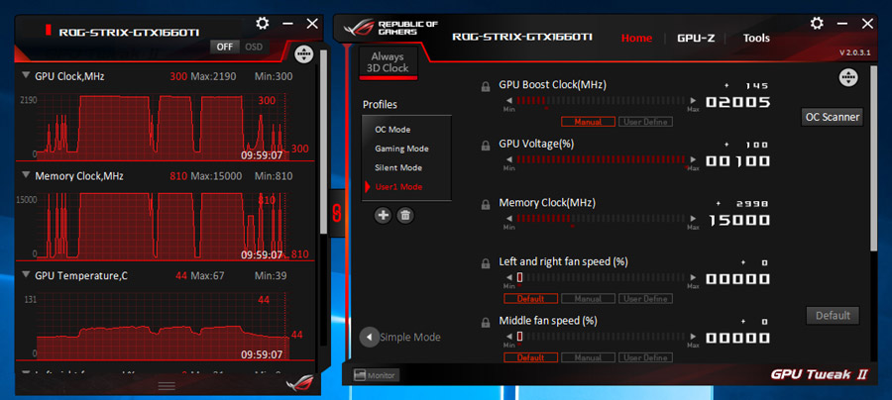Decrease GPU Voltage with left arrow
The image size is (892, 400).
click(x=508, y=159)
